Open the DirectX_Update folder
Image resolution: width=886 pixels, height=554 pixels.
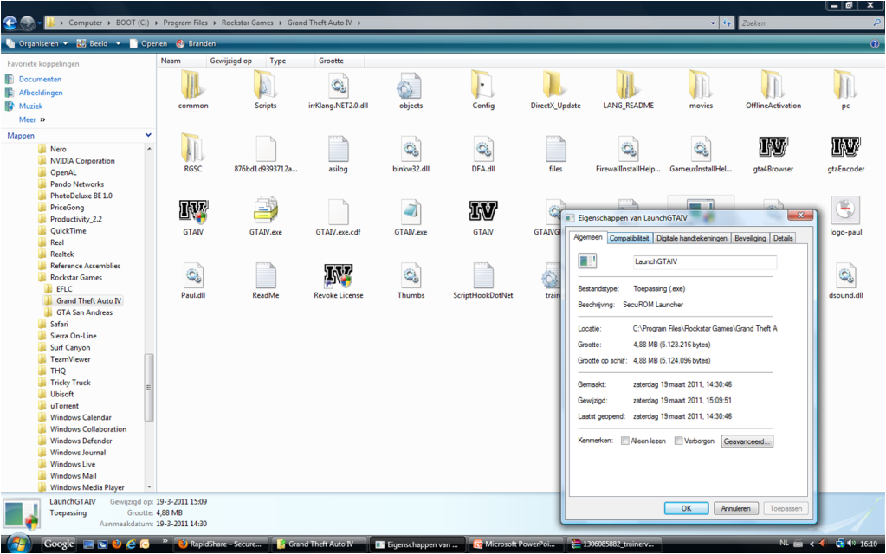coord(555,90)
